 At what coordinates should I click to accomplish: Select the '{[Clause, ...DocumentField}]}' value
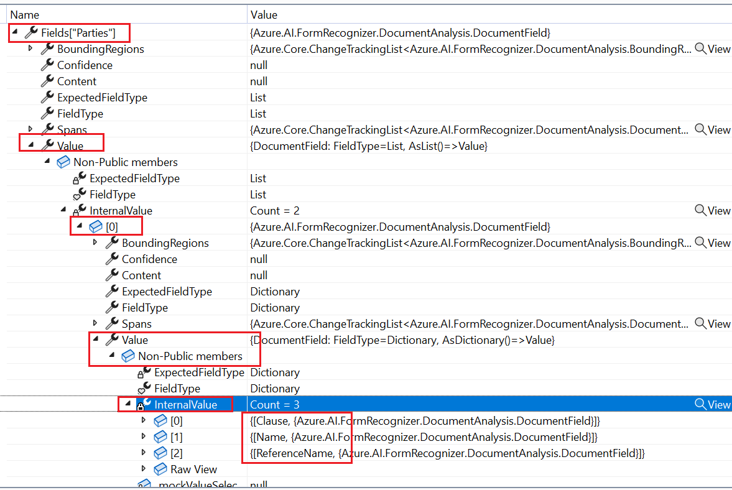[425, 421]
